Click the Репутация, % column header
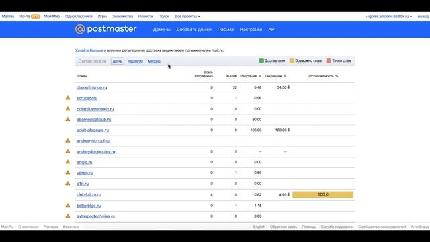The width and height of the screenshot is (430, 242). 251,76
